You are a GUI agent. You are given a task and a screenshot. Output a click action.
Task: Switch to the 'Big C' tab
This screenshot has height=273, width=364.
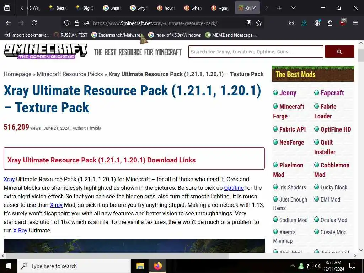point(85,8)
